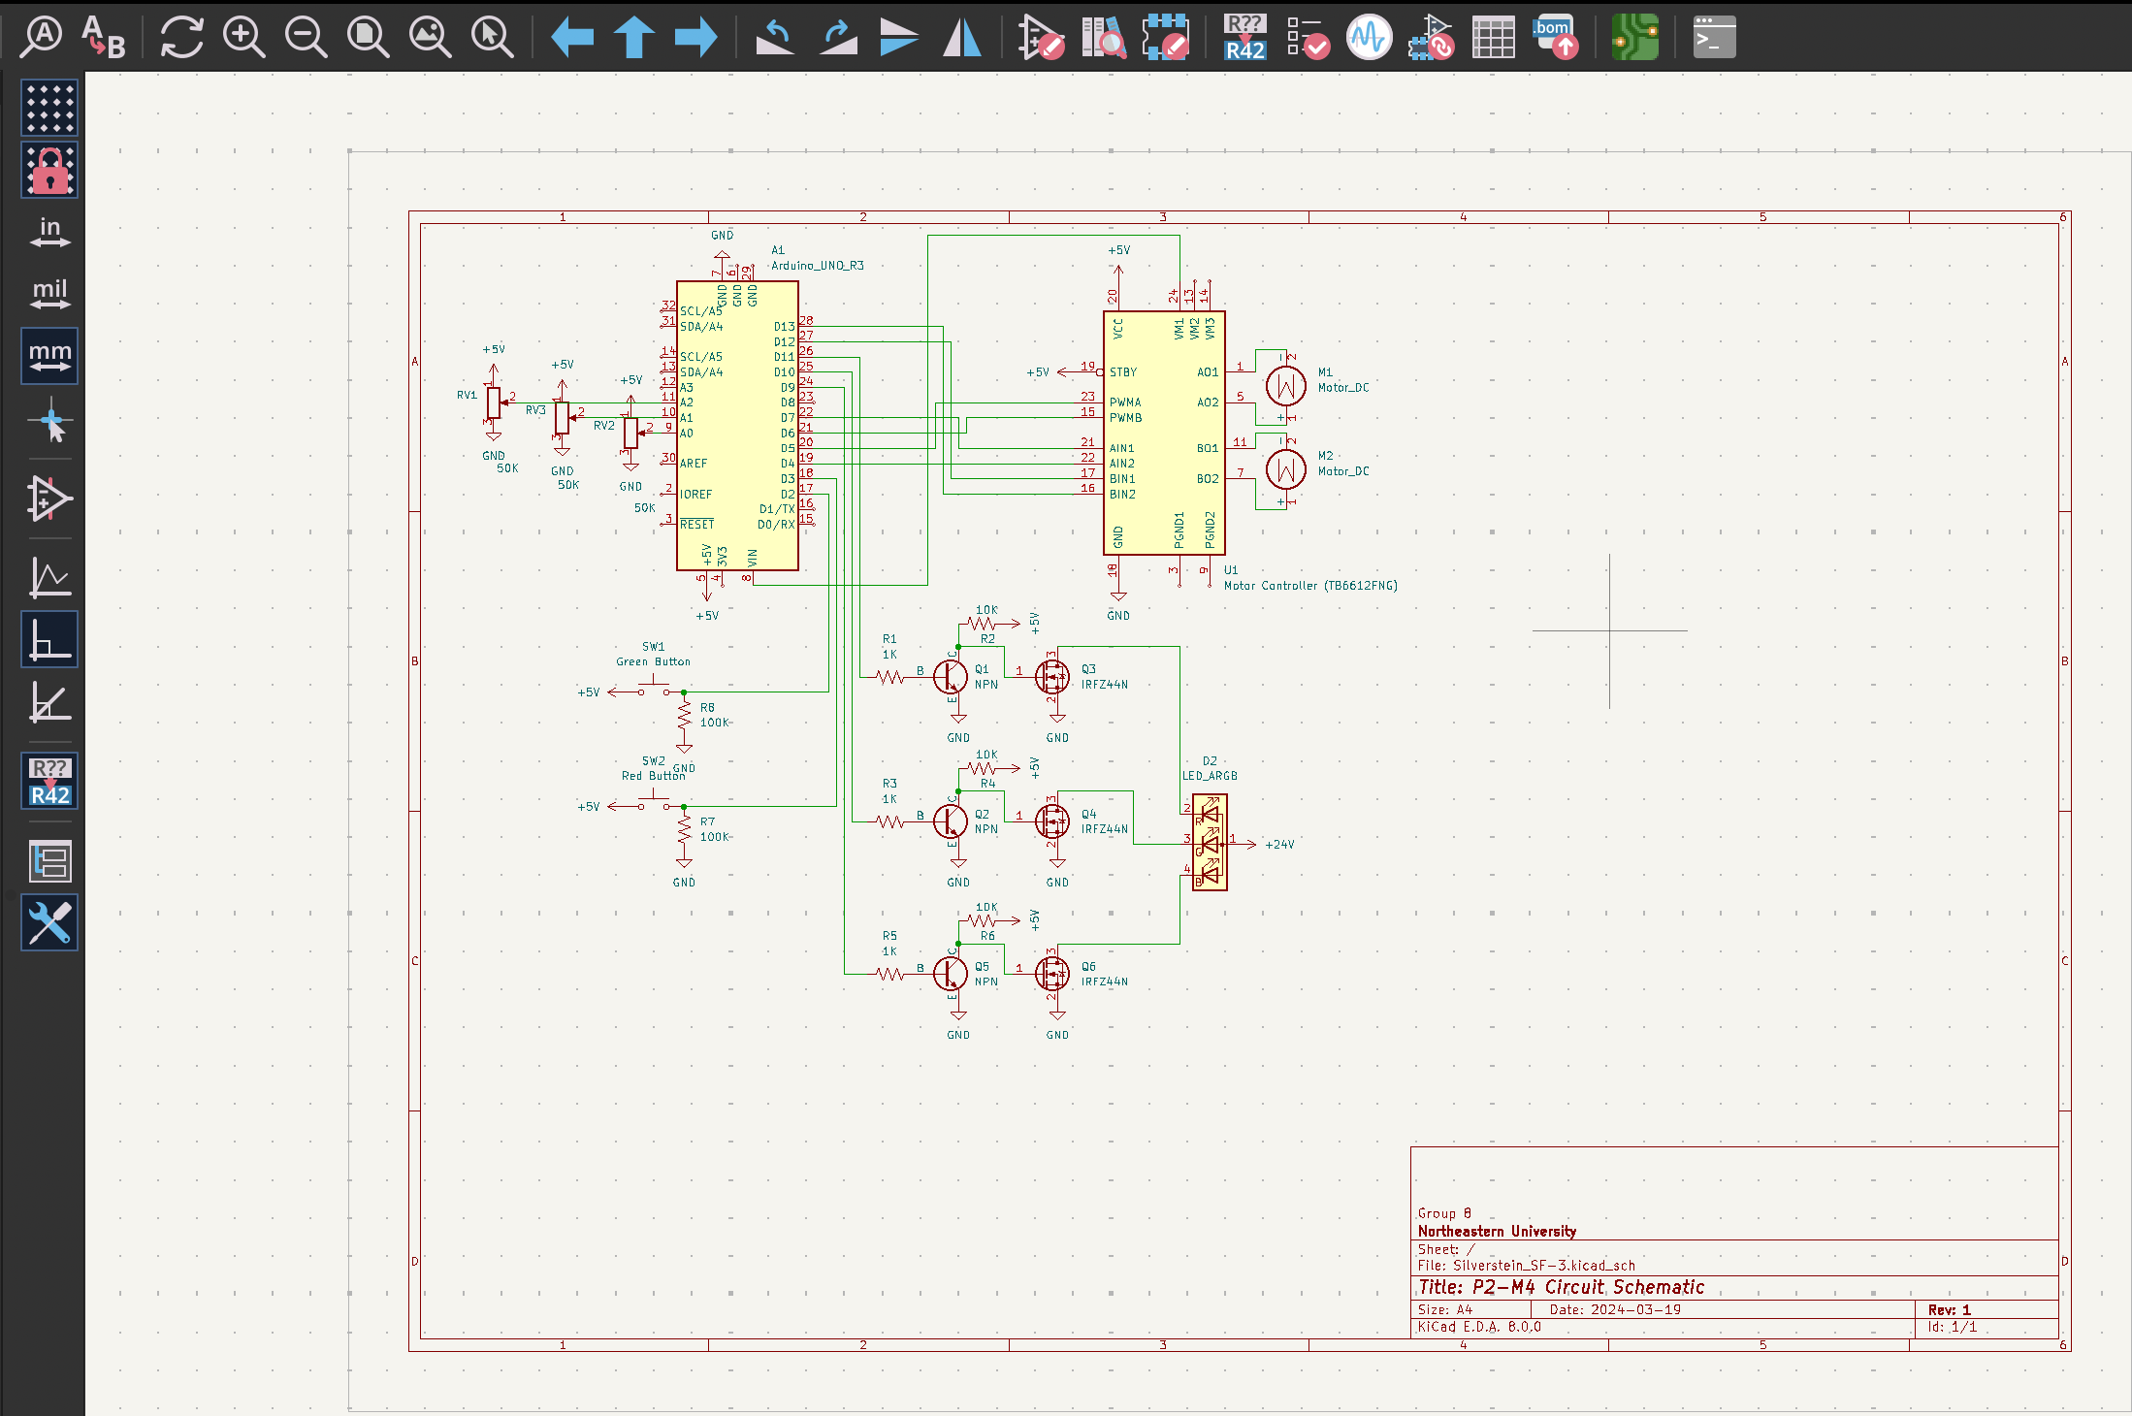
Task: Toggle the hierarchy navigator panel icon
Action: [x=49, y=860]
